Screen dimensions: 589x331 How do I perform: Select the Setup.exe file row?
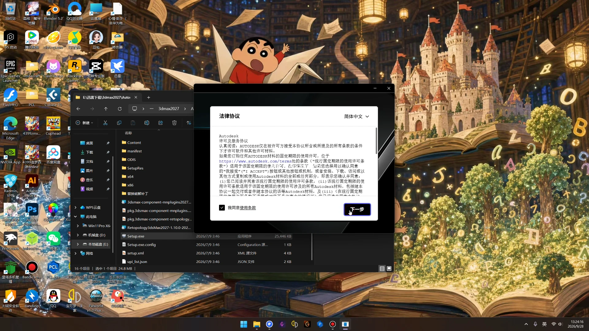206,236
